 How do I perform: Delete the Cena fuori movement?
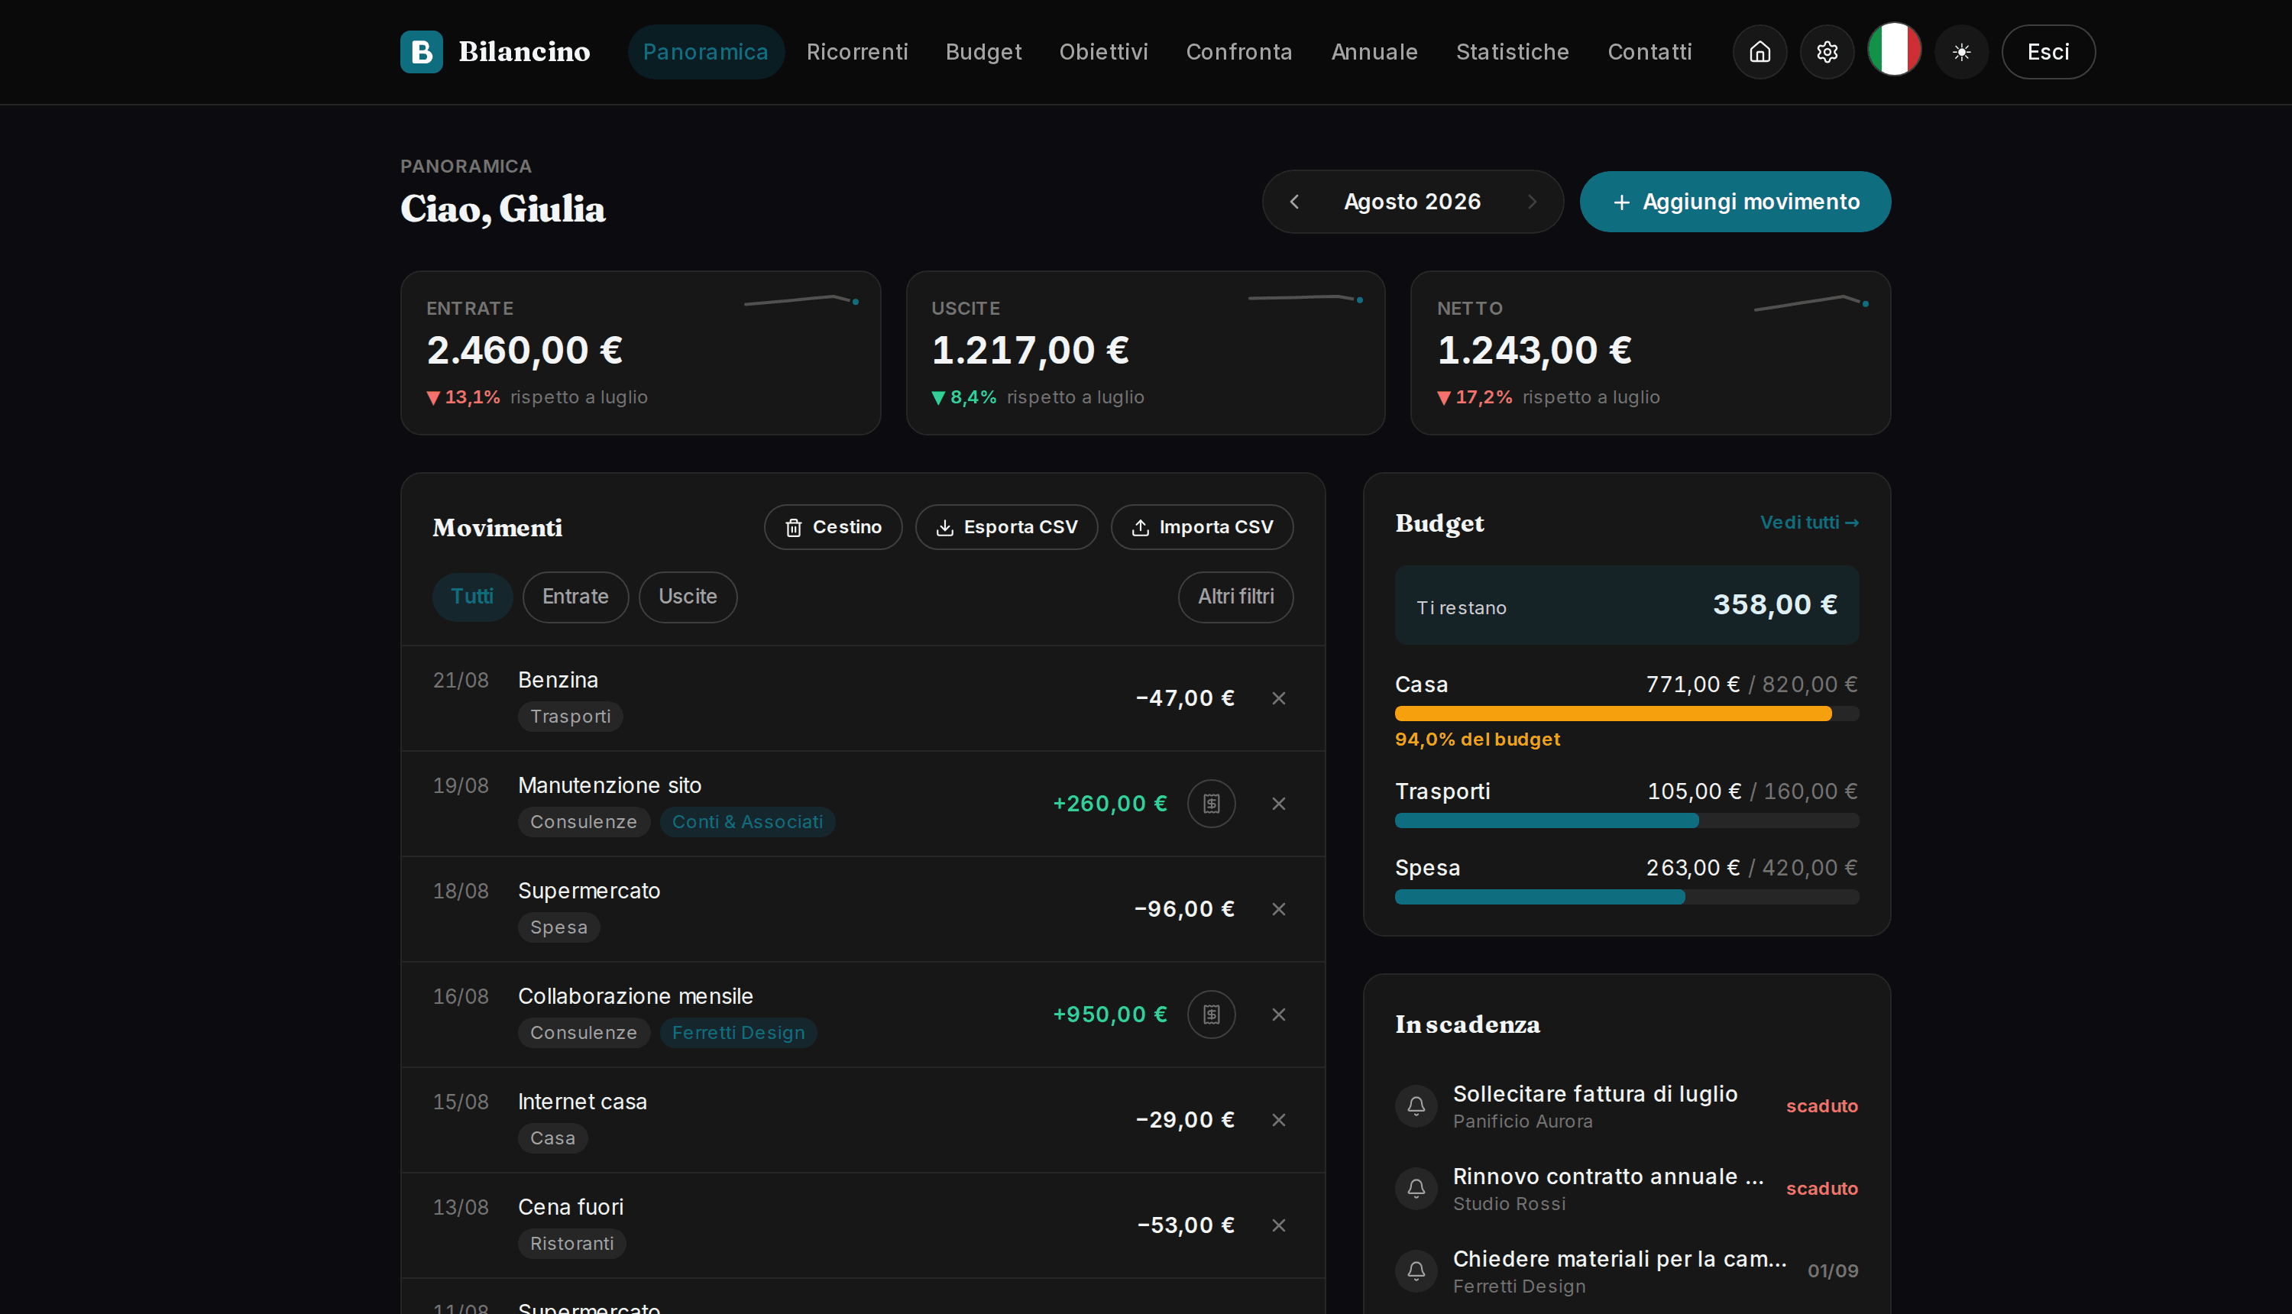[1279, 1225]
